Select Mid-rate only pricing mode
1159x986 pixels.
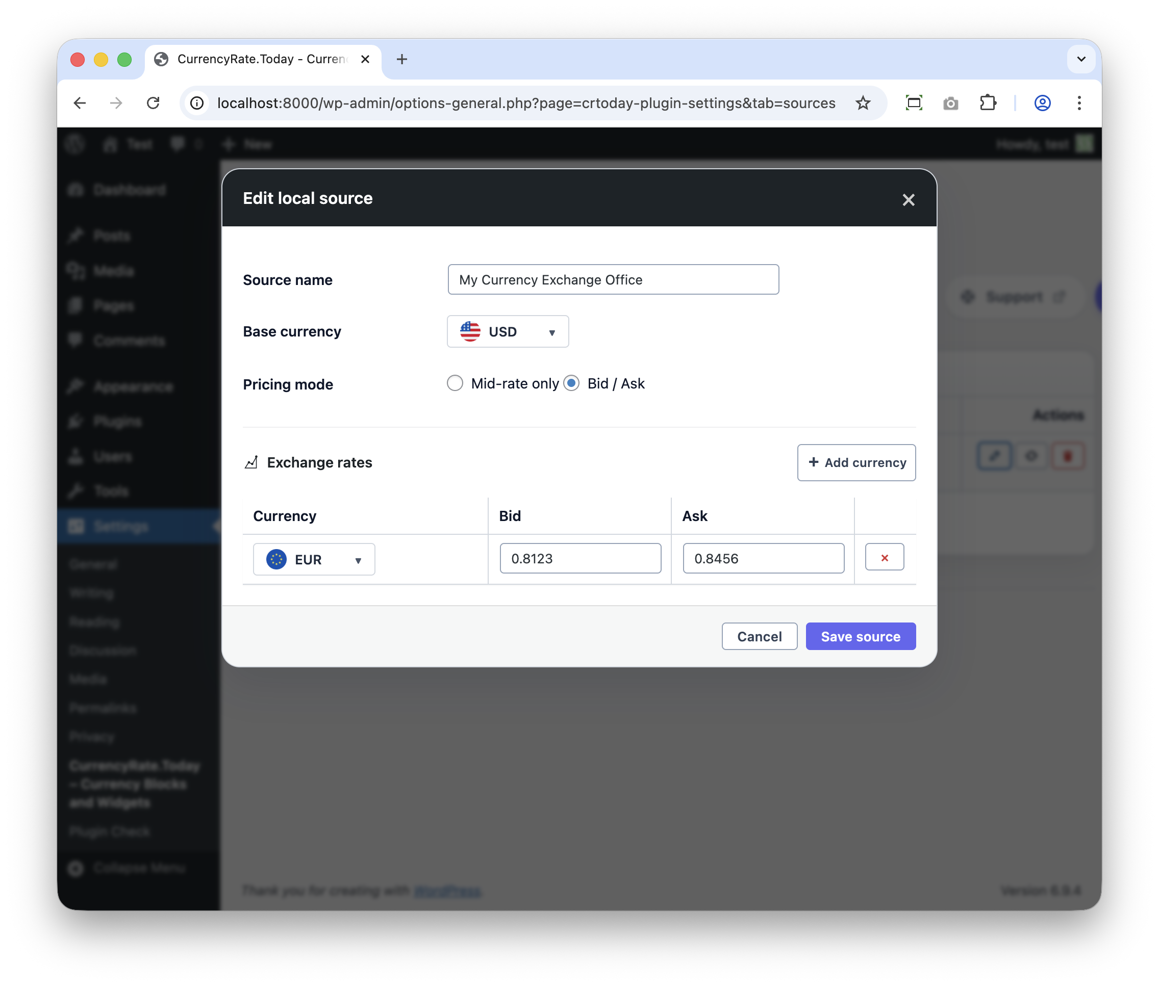455,383
